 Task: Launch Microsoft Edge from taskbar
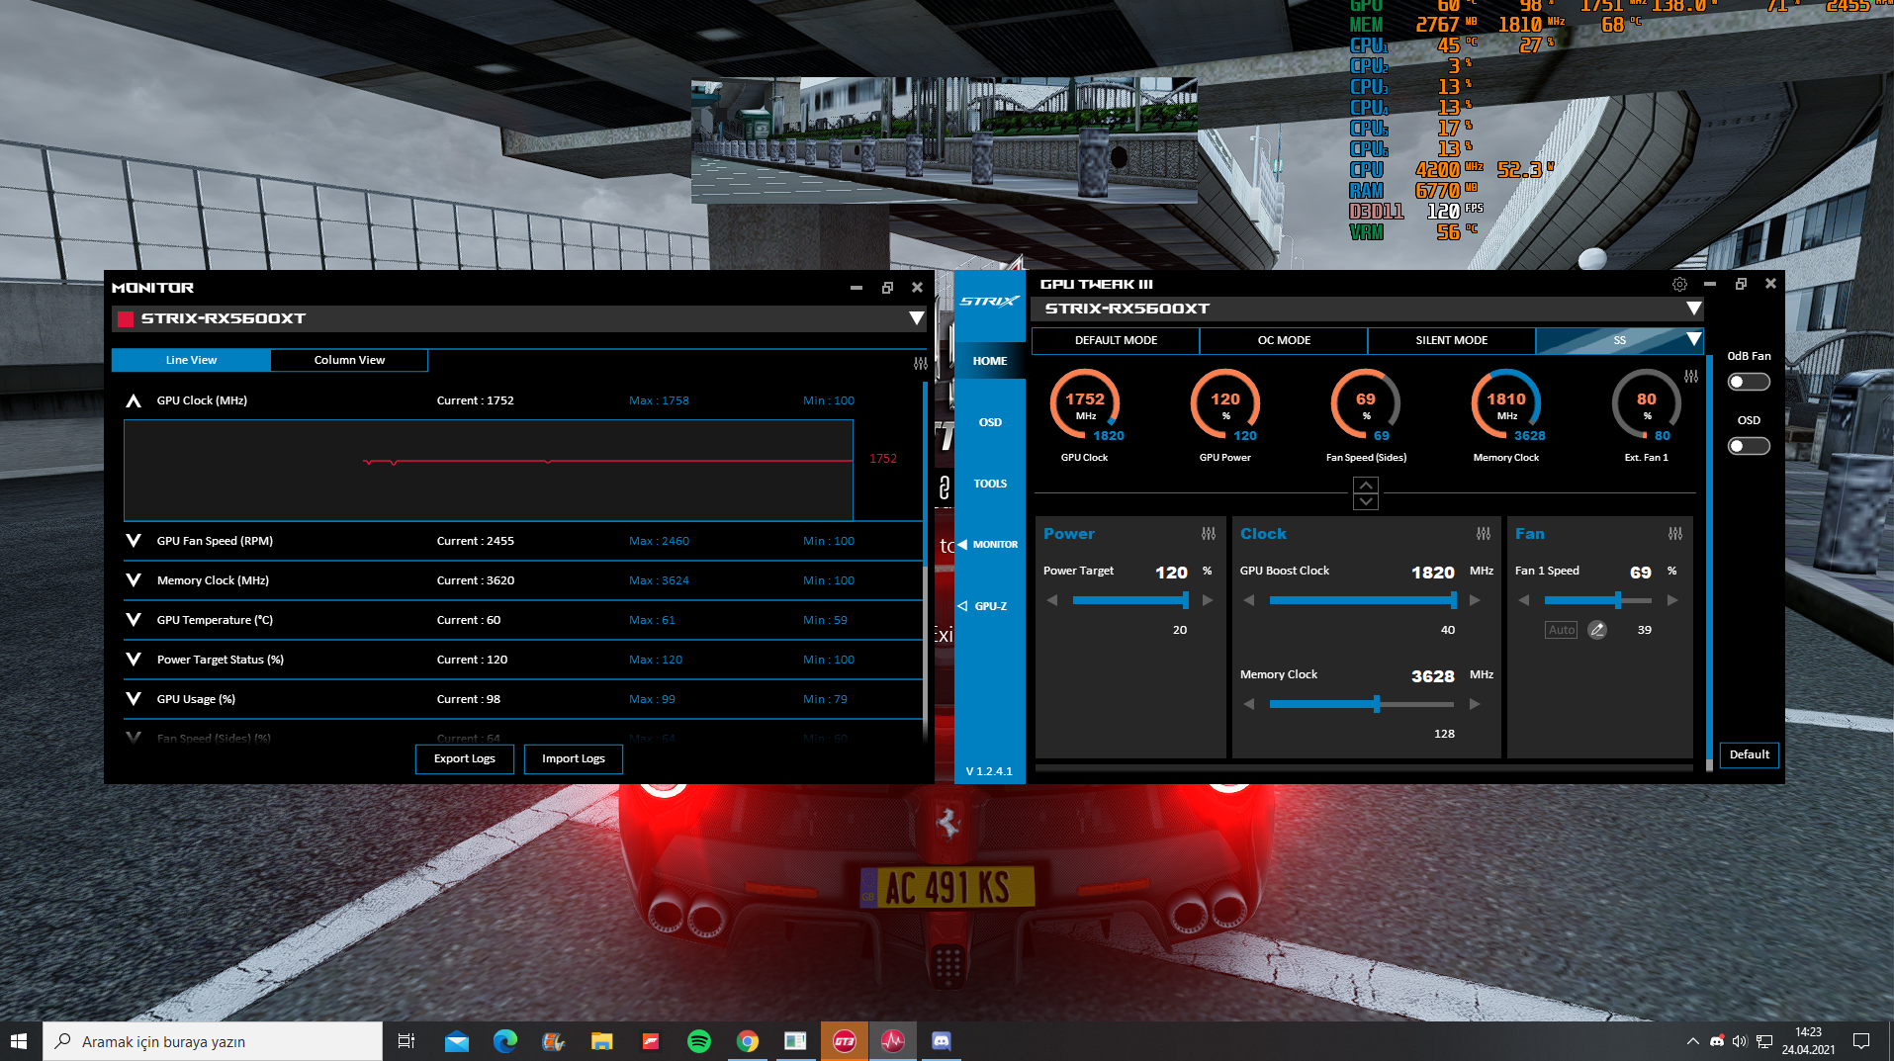coord(505,1041)
